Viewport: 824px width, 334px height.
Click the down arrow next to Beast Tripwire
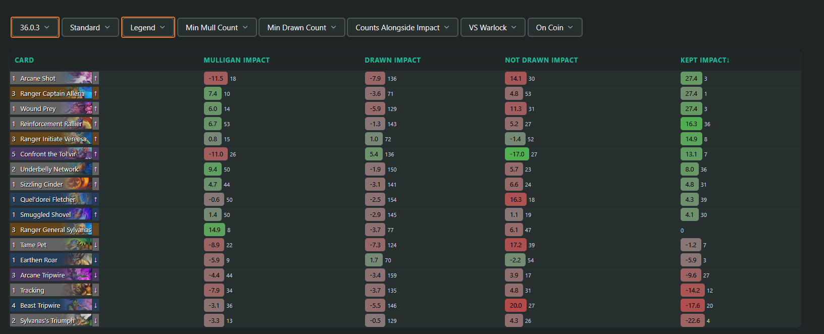pyautogui.click(x=95, y=305)
